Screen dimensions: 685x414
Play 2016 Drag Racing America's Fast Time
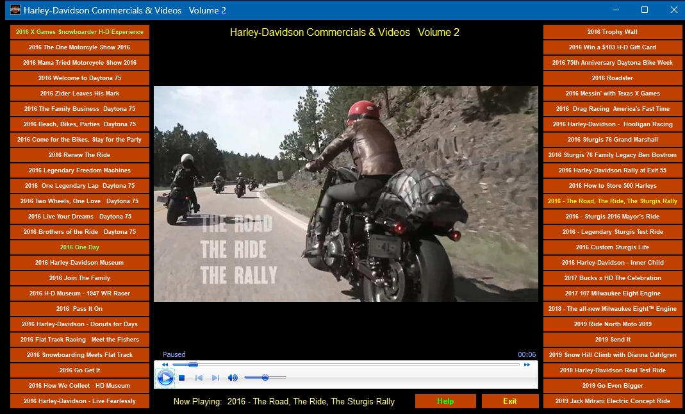tap(613, 109)
